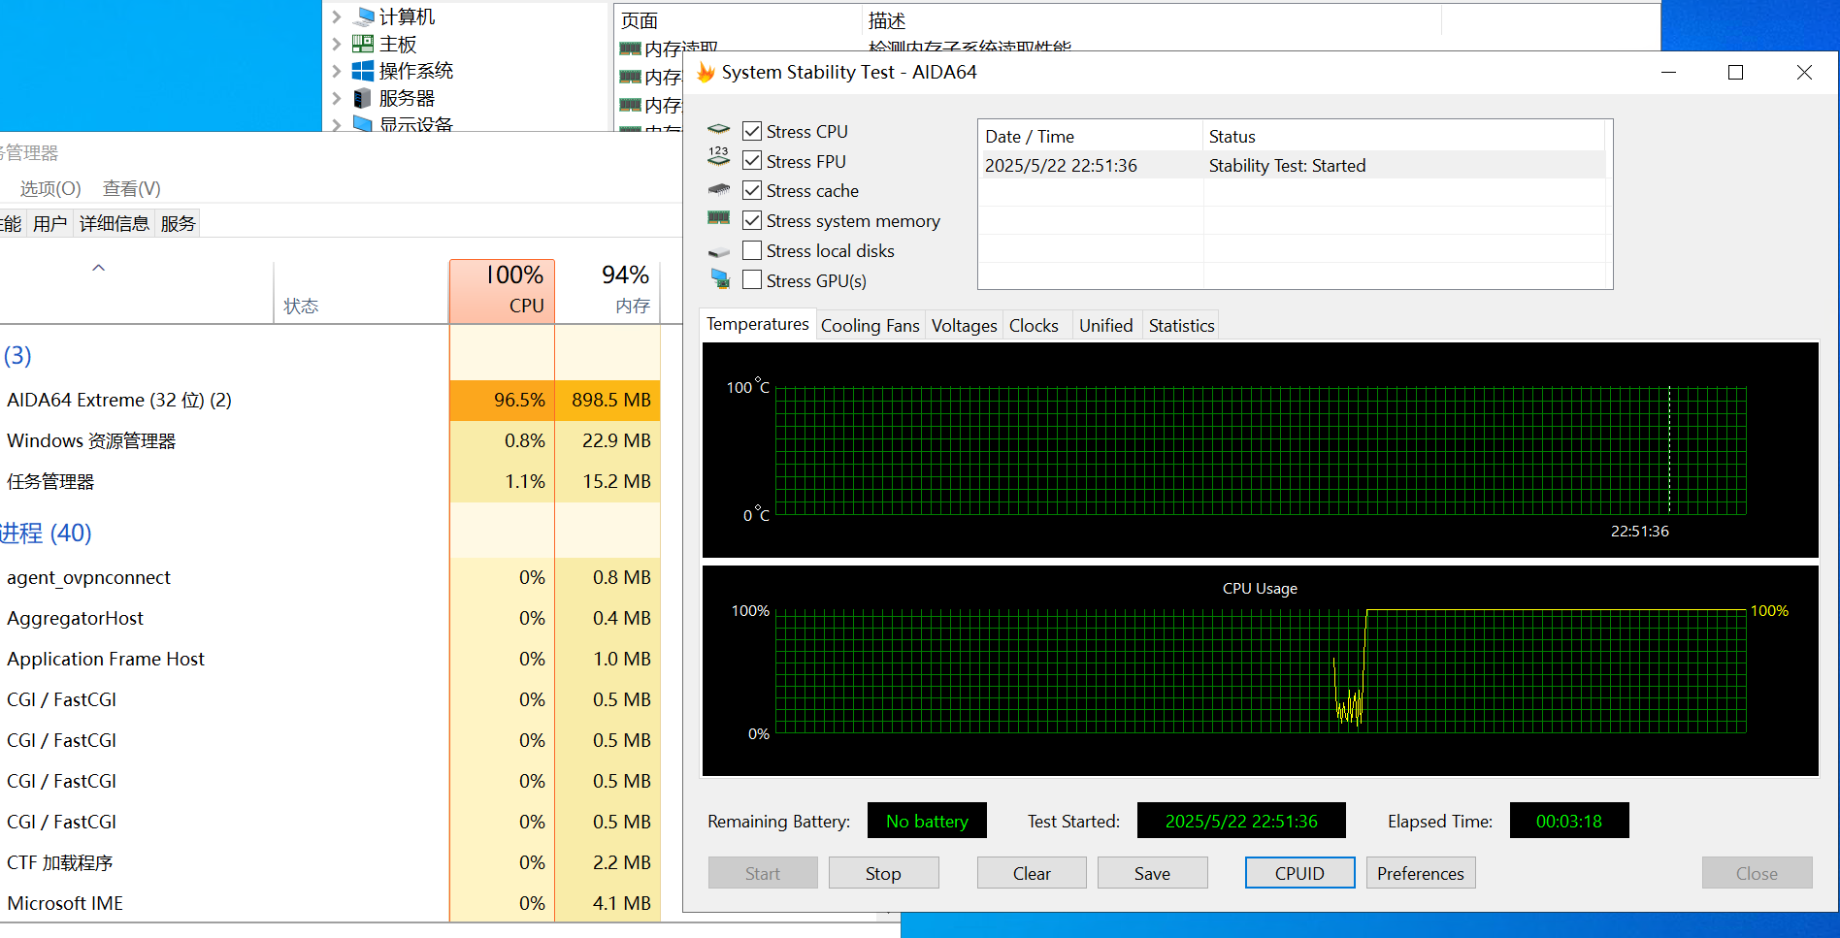Viewport: 1840px width, 938px height.
Task: Uncheck the Stress CPU checkbox
Action: (x=752, y=131)
